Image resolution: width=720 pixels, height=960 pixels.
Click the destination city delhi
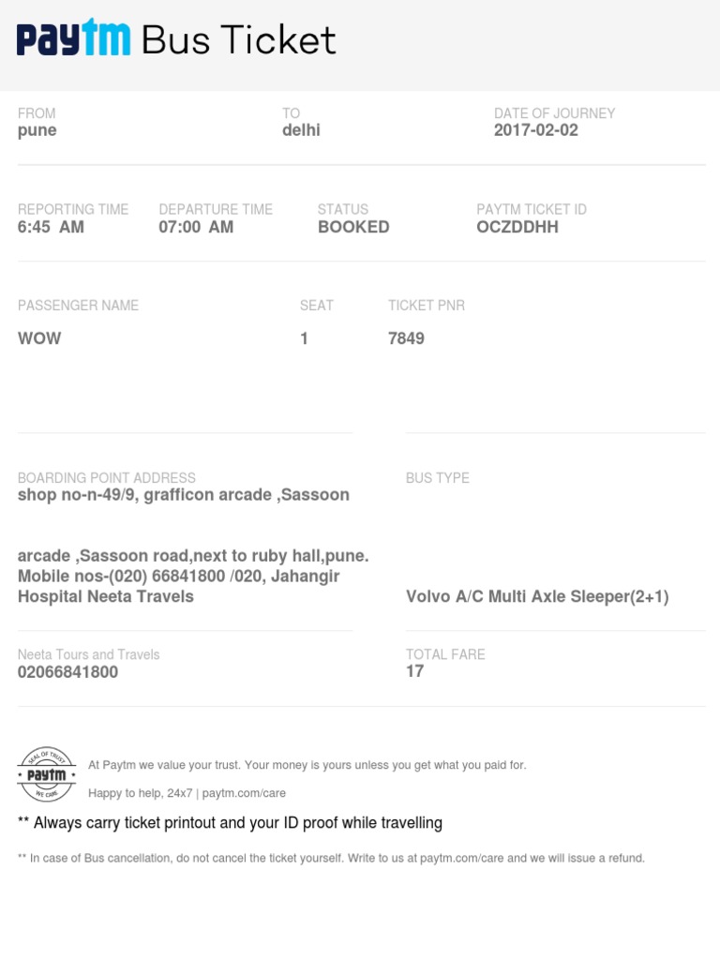(301, 130)
